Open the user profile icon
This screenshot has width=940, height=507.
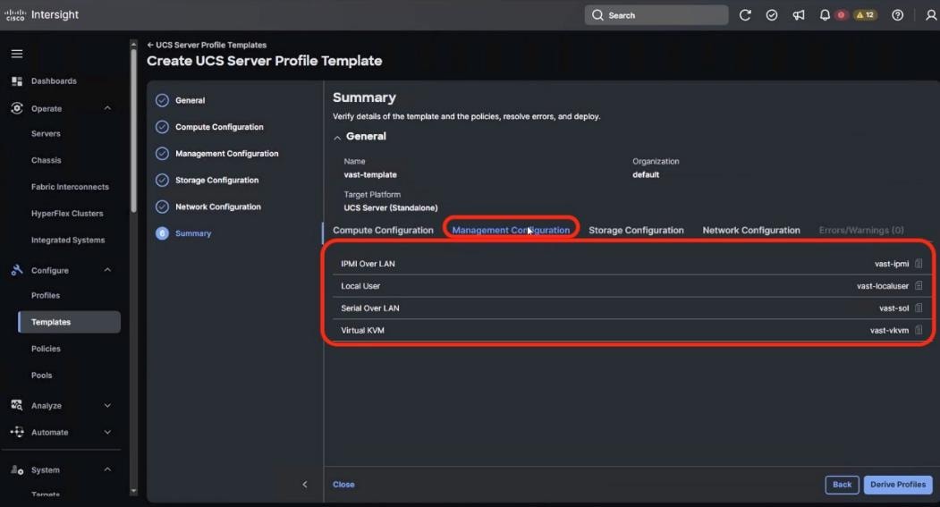point(931,15)
